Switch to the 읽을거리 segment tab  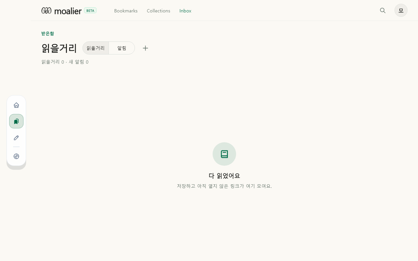[x=96, y=48]
